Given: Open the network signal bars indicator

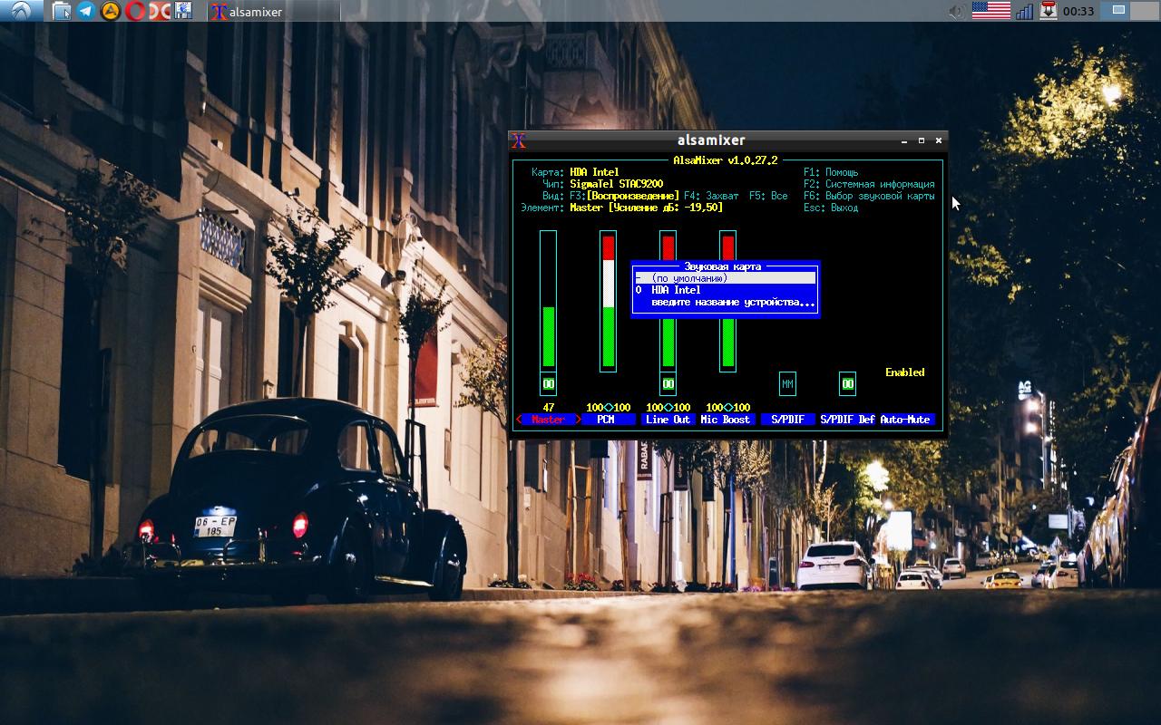Looking at the screenshot, I should [x=1025, y=11].
